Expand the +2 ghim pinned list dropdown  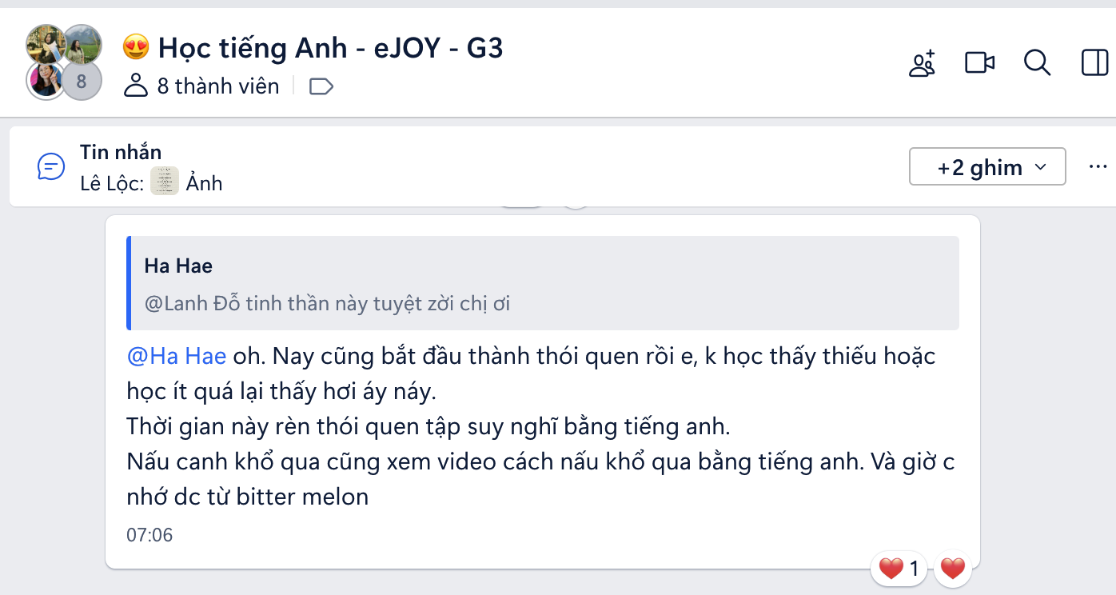coord(987,166)
